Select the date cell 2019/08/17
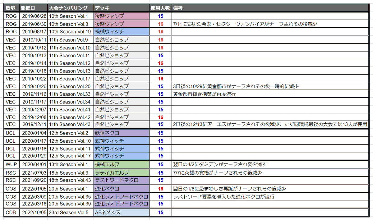The width and height of the screenshot is (373, 220). pyautogui.click(x=34, y=31)
